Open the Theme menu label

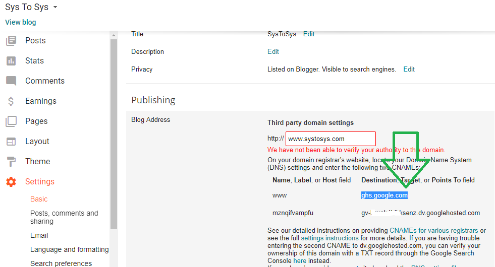tap(37, 162)
